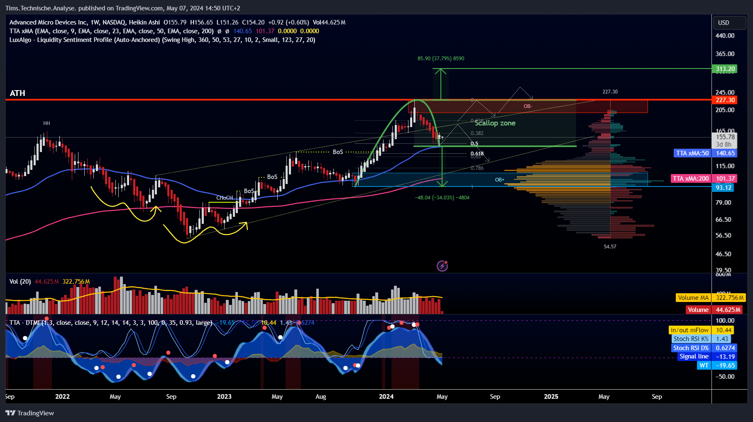The image size is (753, 422).
Task: Click the purple lightning earnings icon
Action: tap(443, 266)
